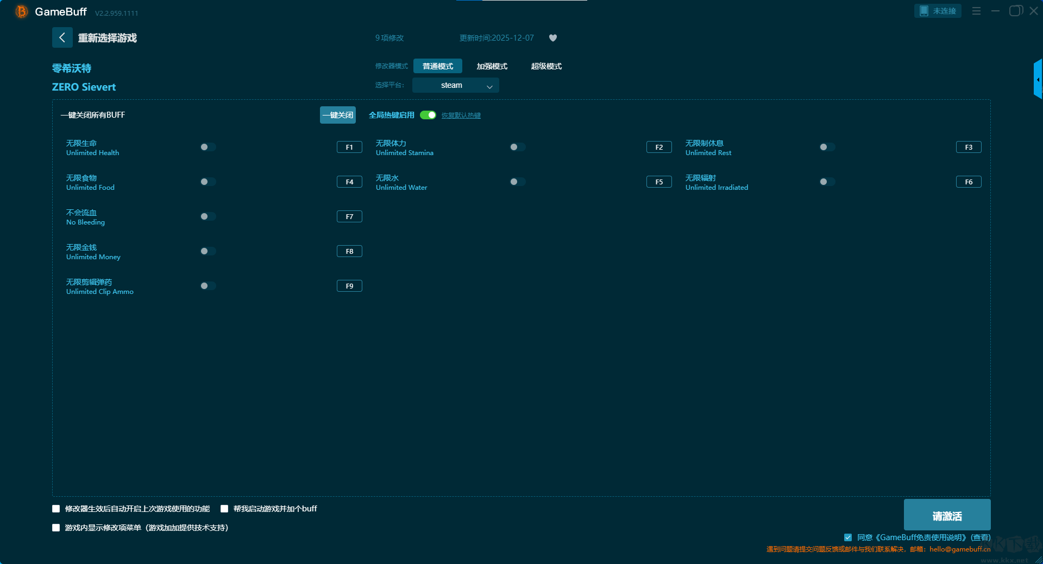Click the F9 hotkey box for Clip Ammo
Image resolution: width=1043 pixels, height=564 pixels.
coord(349,286)
